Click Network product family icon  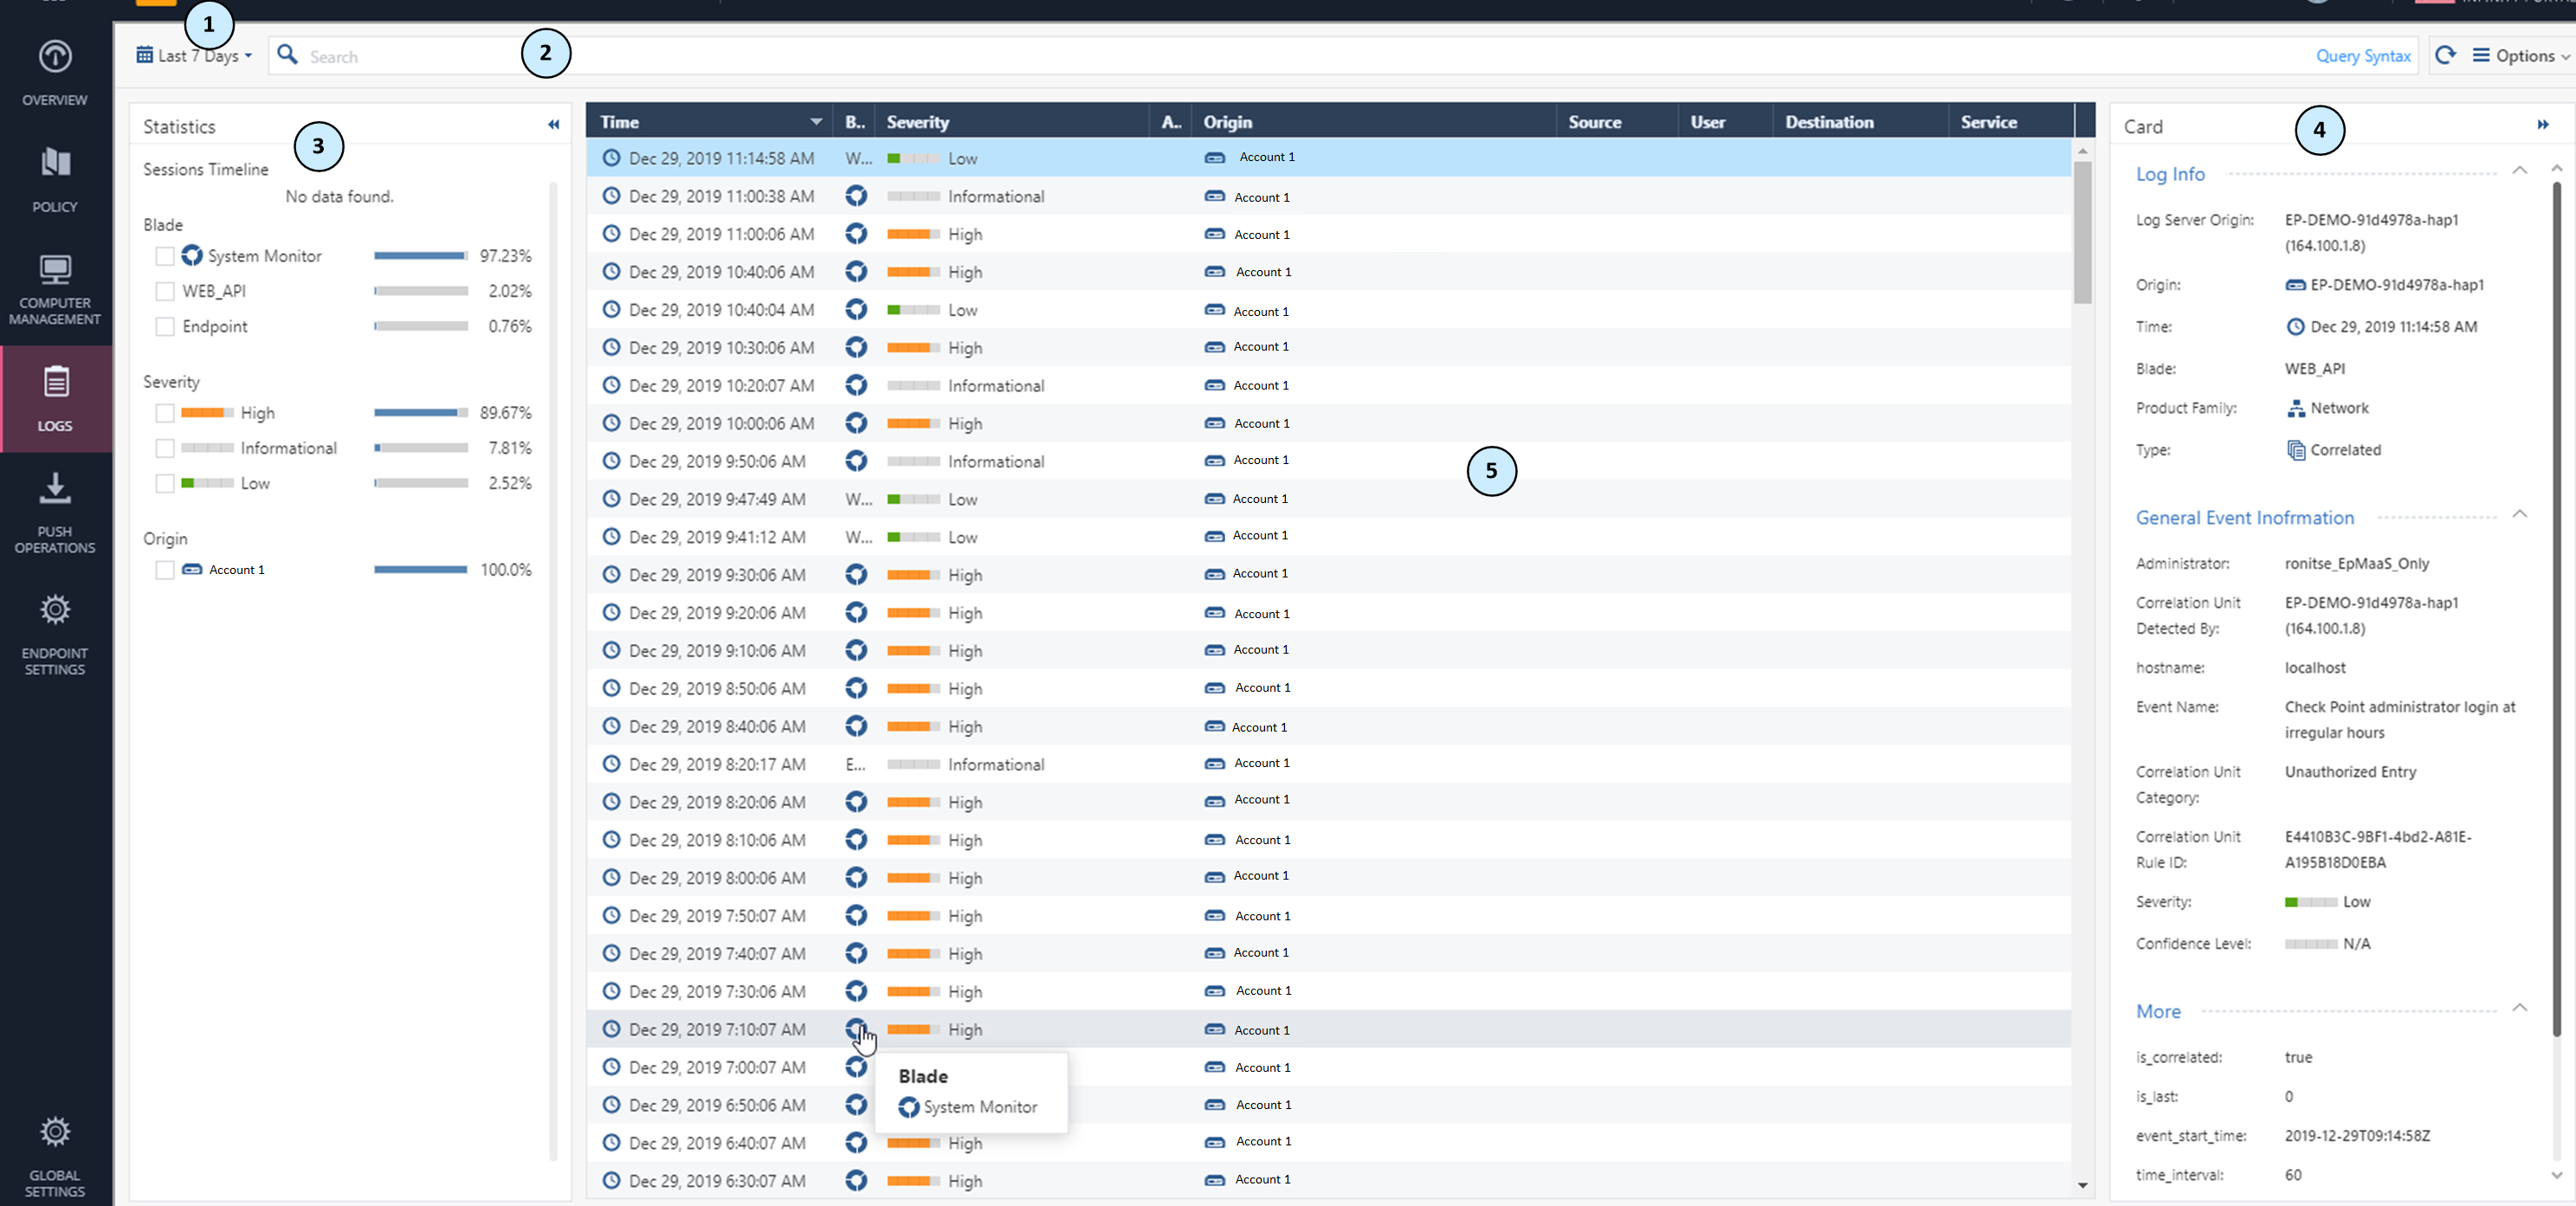point(2296,408)
